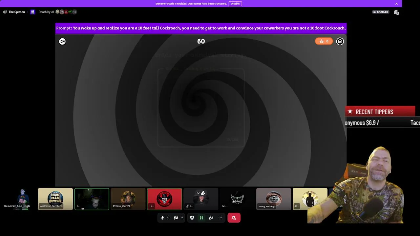Click the cockroach prompt text bar

(201, 28)
